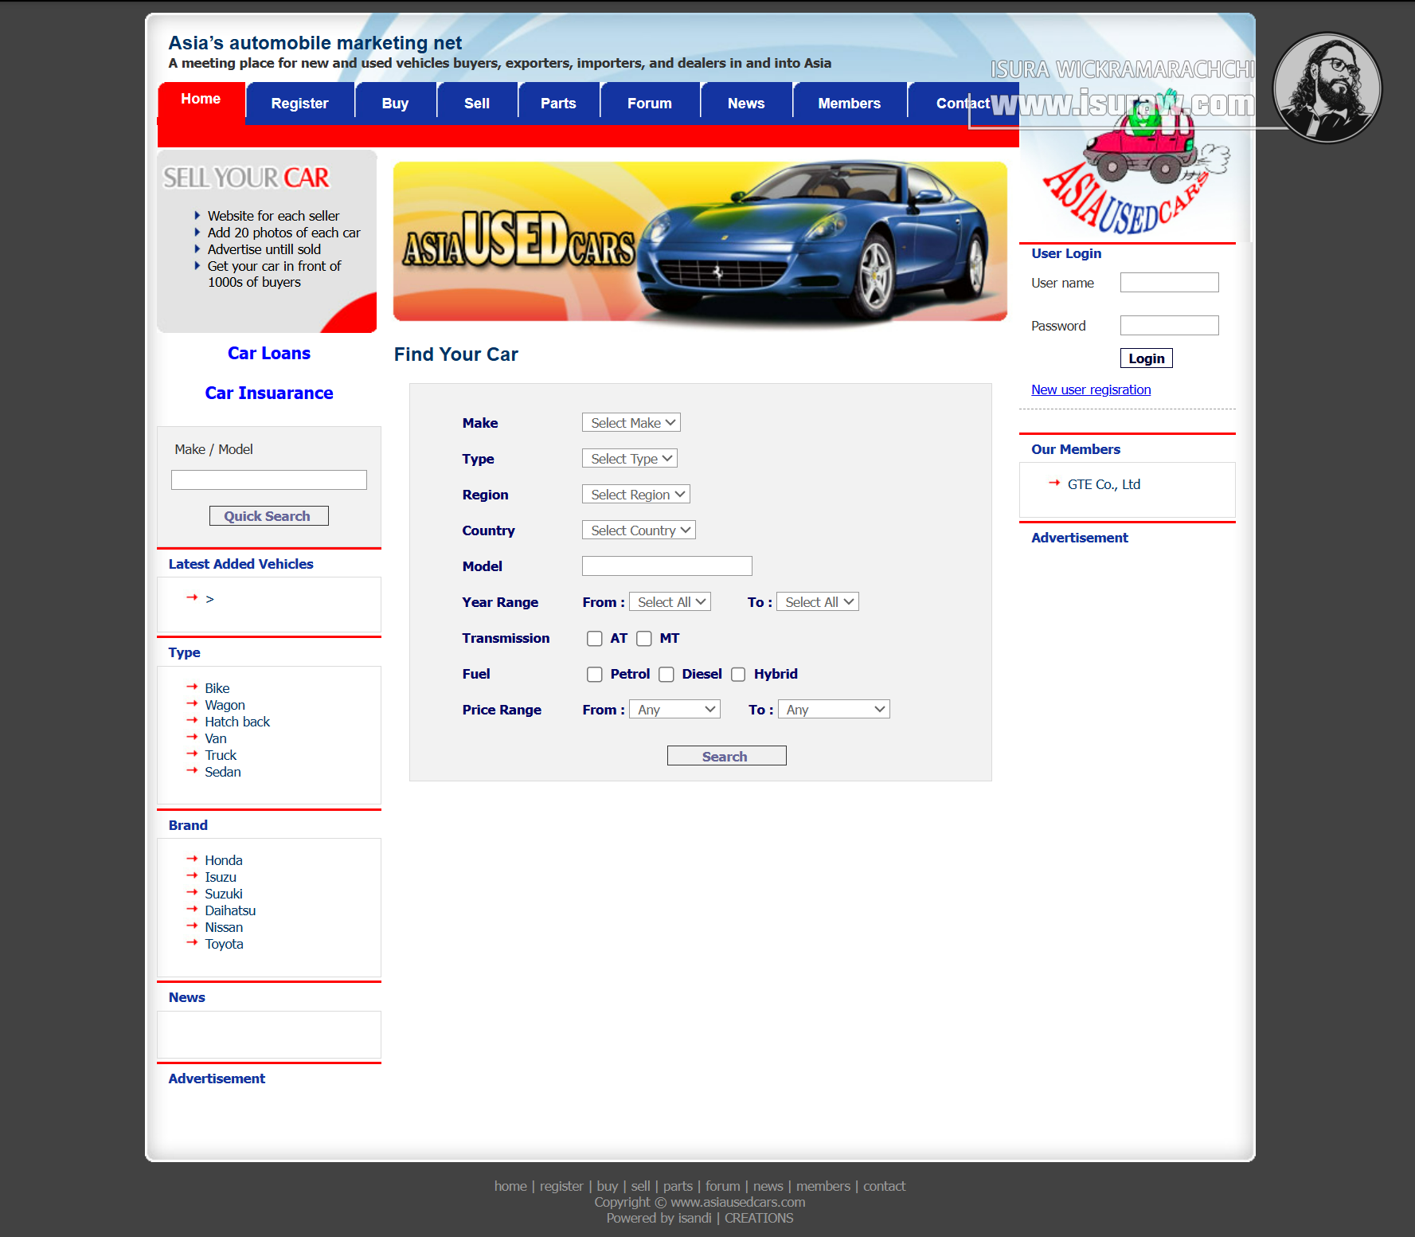The image size is (1415, 1237).
Task: Select Toyota in Brand list
Action: 224,944
